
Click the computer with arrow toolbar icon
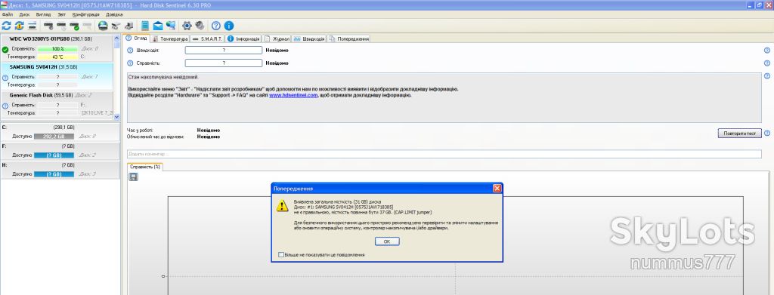pyautogui.click(x=128, y=26)
